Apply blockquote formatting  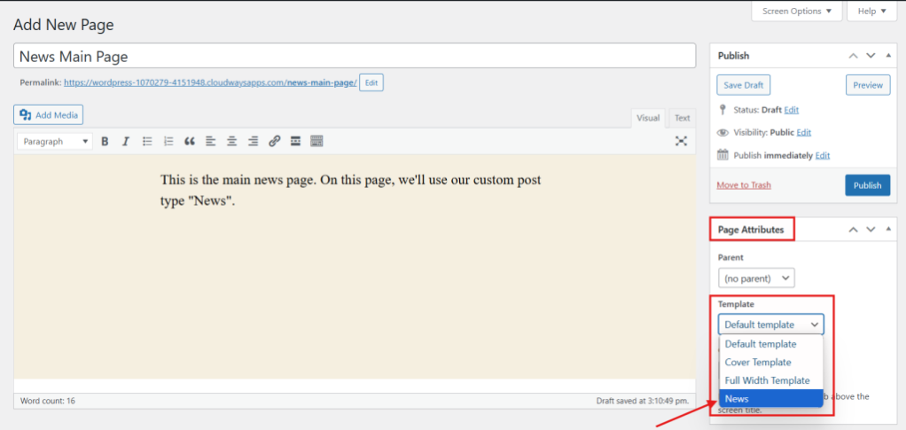[190, 141]
